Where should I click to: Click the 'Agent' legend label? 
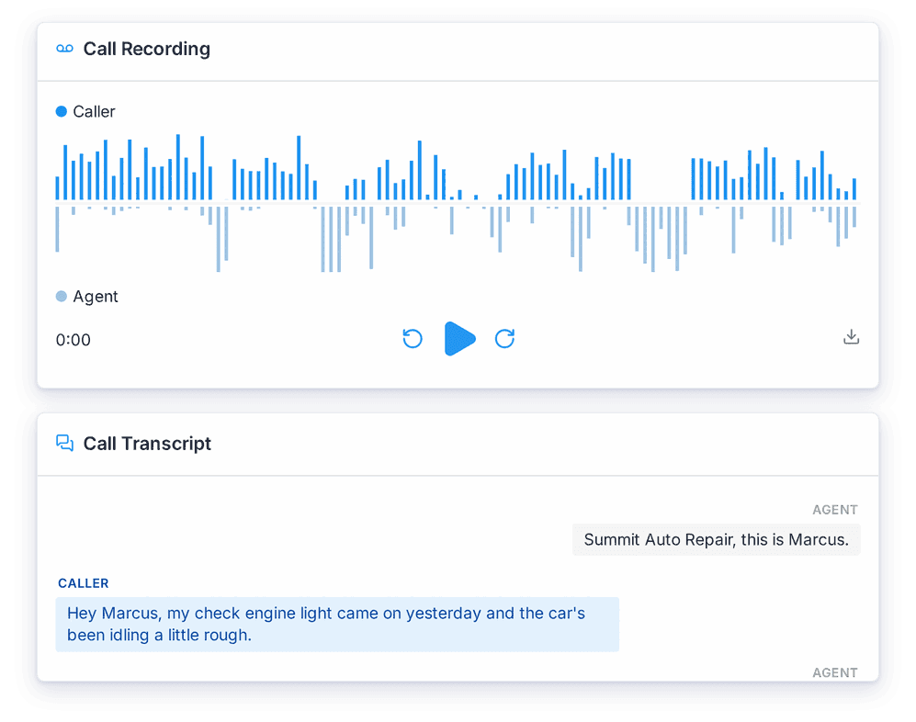(96, 297)
